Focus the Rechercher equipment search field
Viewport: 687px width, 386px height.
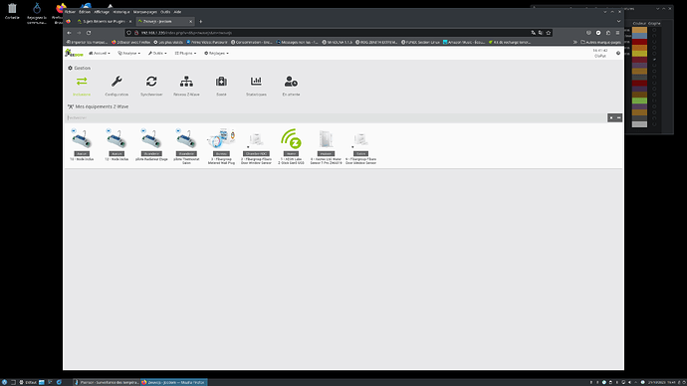(x=336, y=117)
